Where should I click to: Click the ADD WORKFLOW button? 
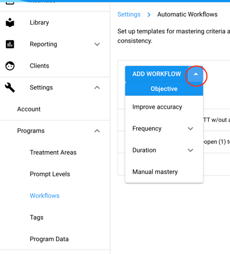156,74
